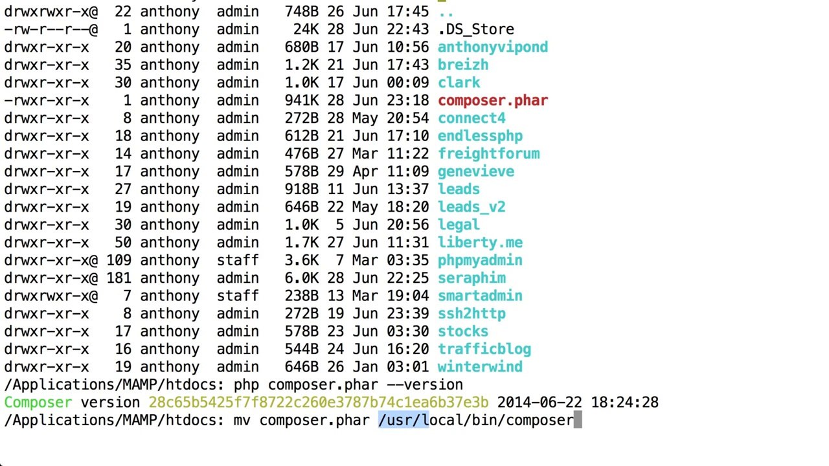Click the anthonyvipond directory name
Screen dimensions: 829x466
pyautogui.click(x=493, y=47)
